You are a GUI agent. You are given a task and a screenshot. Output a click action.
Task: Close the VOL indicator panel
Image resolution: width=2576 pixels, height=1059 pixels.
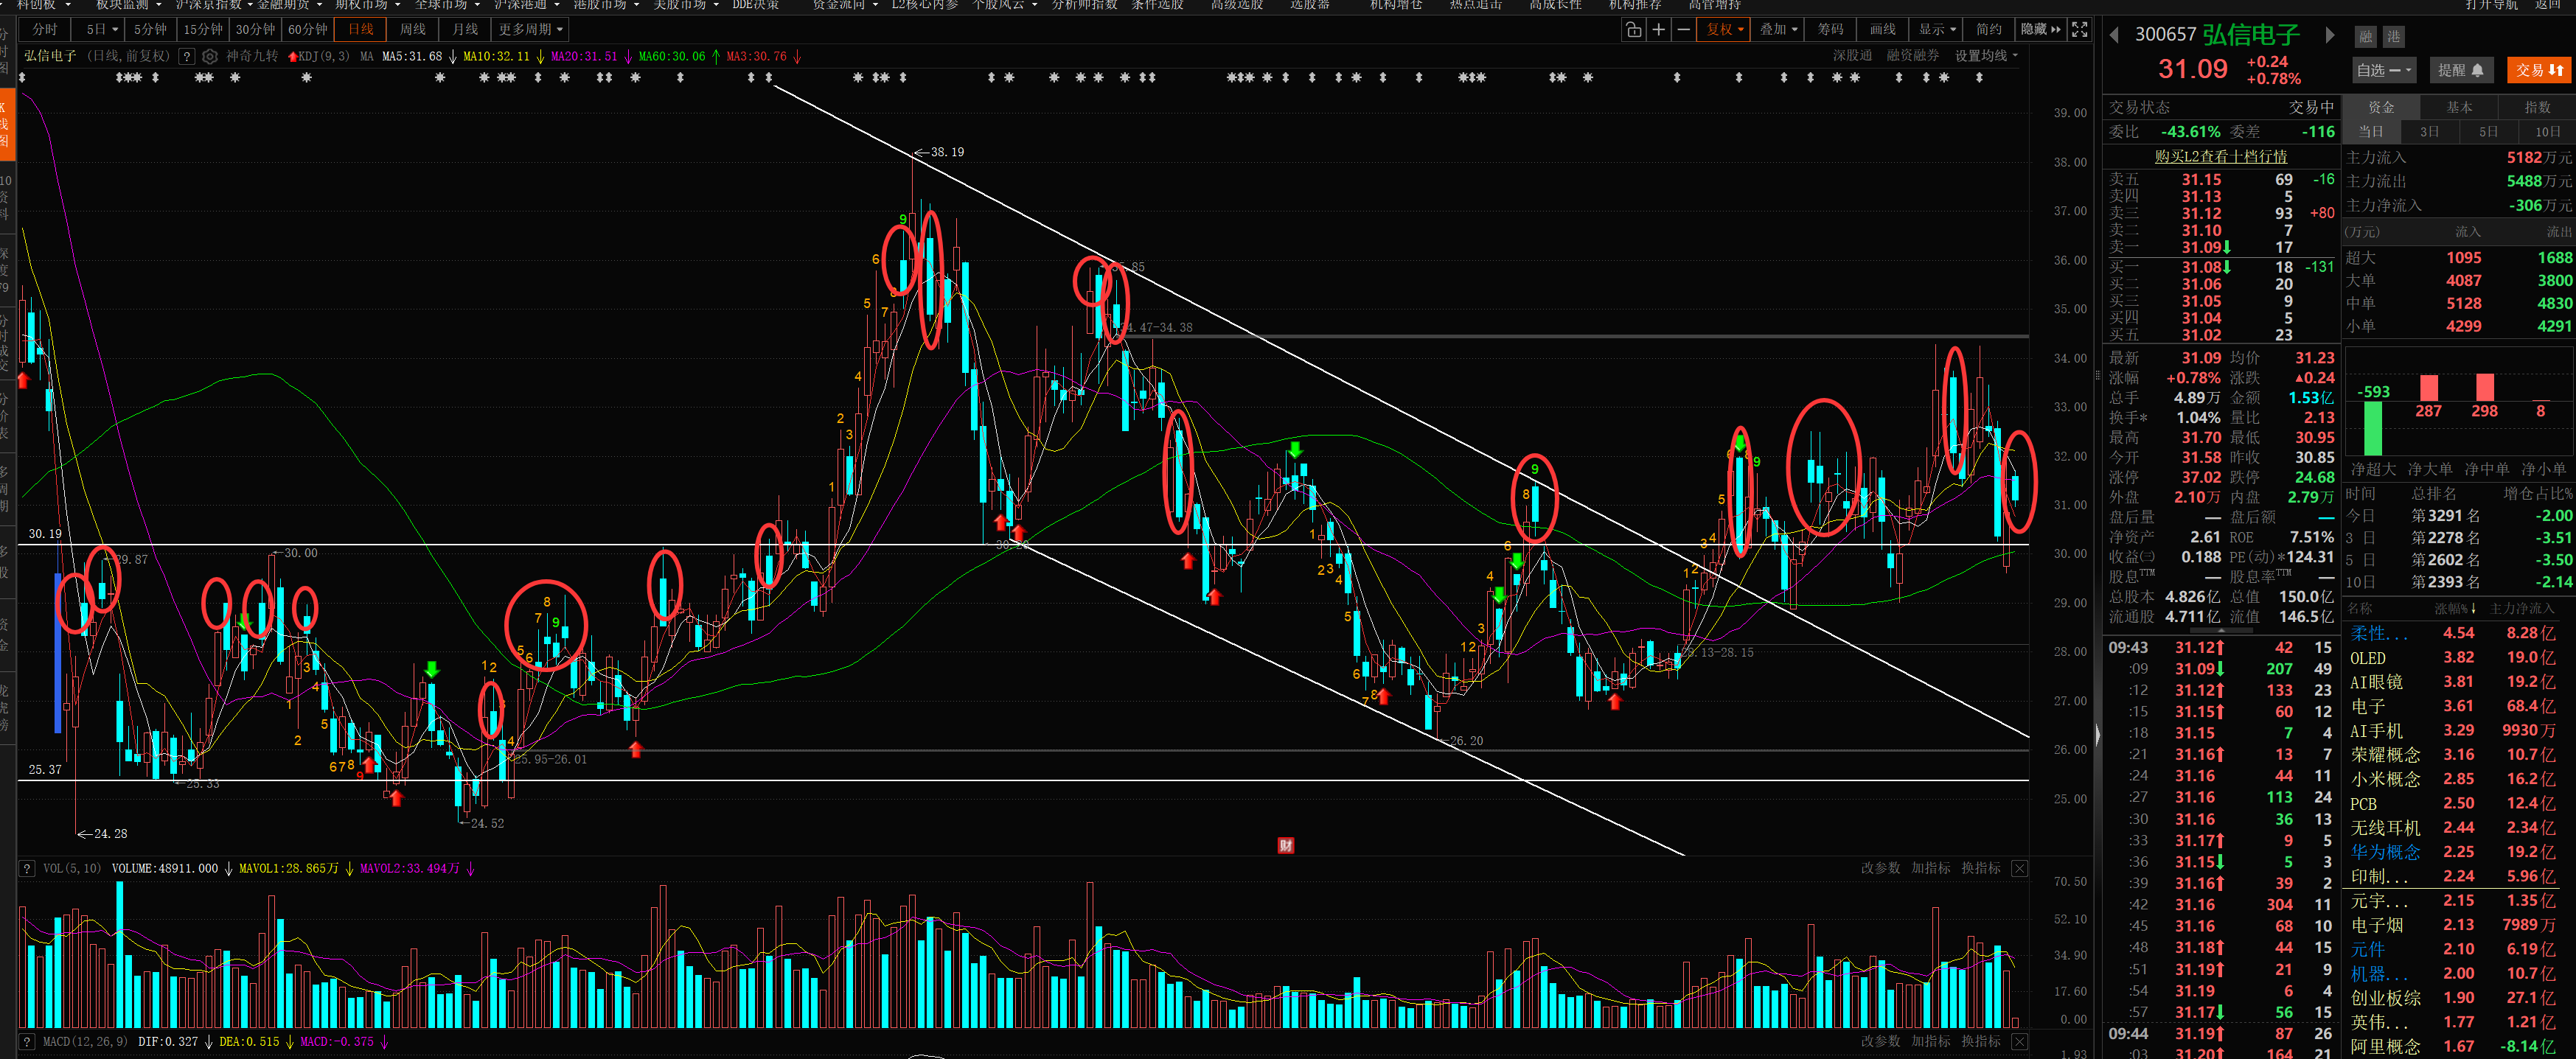(x=2019, y=868)
